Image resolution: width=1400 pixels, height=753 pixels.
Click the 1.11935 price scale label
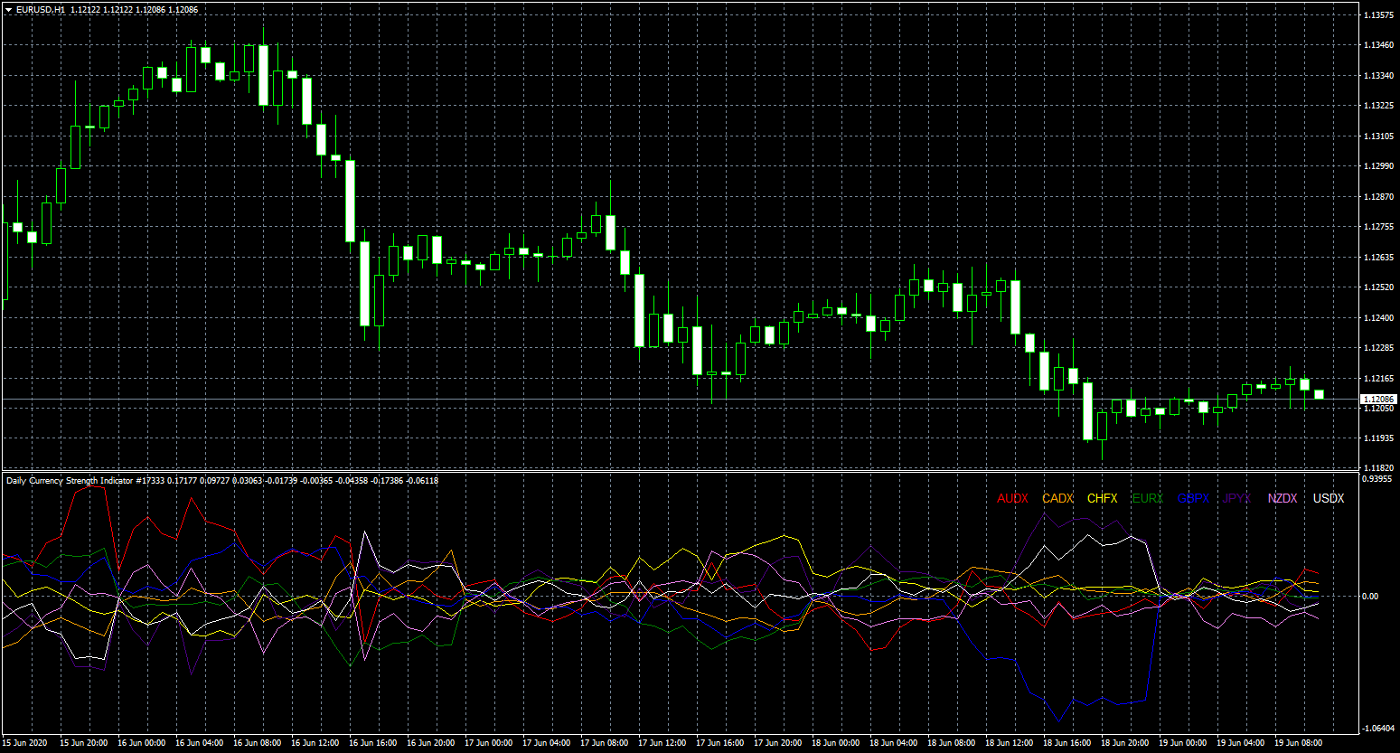point(1378,438)
